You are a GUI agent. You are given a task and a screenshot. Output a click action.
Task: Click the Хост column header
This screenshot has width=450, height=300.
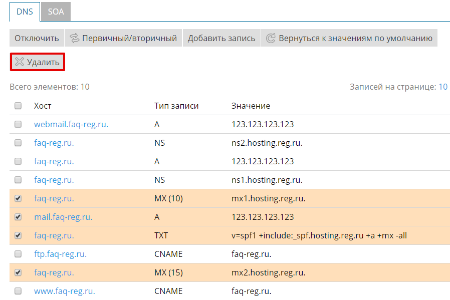(x=43, y=106)
